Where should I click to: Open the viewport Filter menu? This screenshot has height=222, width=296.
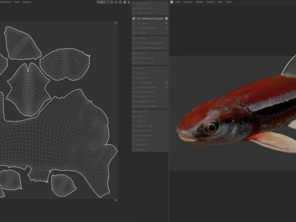click(x=220, y=2)
